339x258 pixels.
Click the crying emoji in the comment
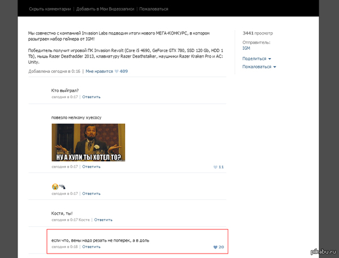coord(54,186)
